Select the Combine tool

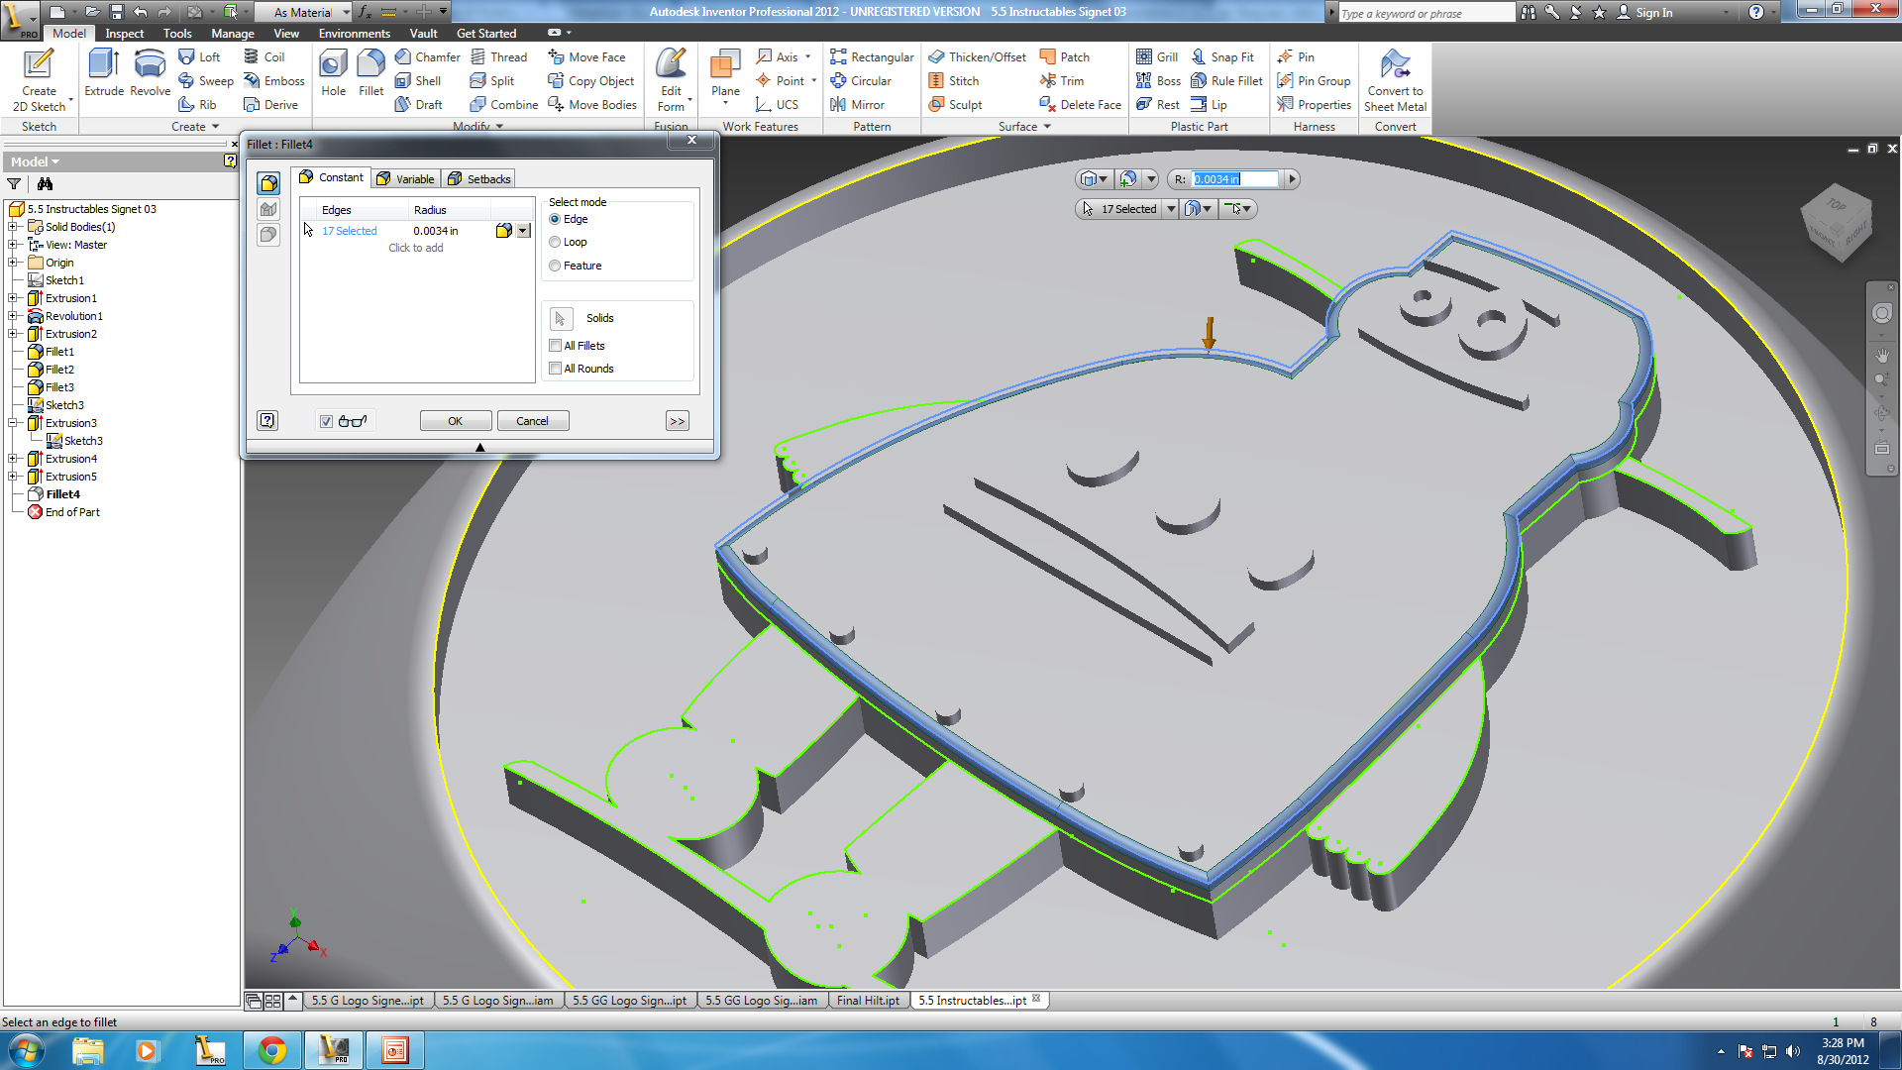503,105
